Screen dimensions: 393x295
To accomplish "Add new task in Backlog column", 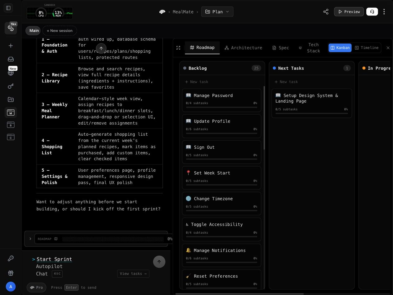I will coord(197,82).
